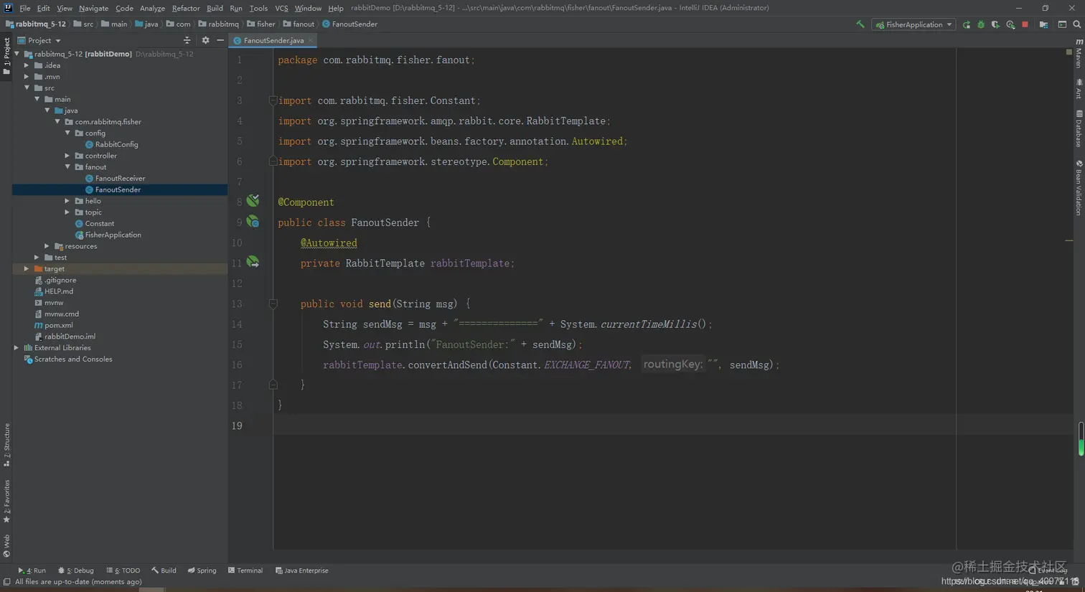The height and width of the screenshot is (592, 1085).
Task: Close the FanoutSender.java tab
Action: pyautogui.click(x=311, y=40)
